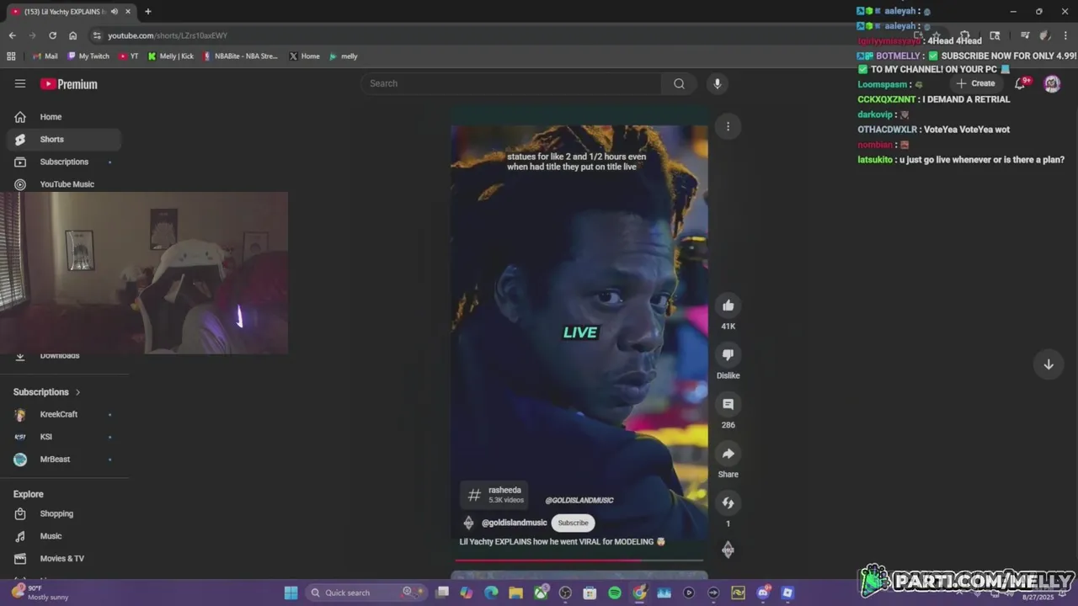Dislike the Short with thumbs down
This screenshot has height=606, width=1078.
[x=728, y=354]
